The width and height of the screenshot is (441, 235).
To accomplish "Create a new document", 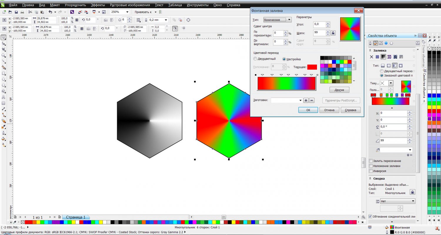I will 4,12.
